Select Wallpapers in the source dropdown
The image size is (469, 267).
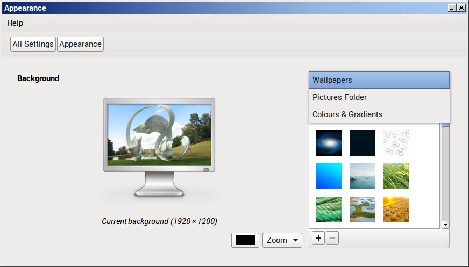pos(379,80)
